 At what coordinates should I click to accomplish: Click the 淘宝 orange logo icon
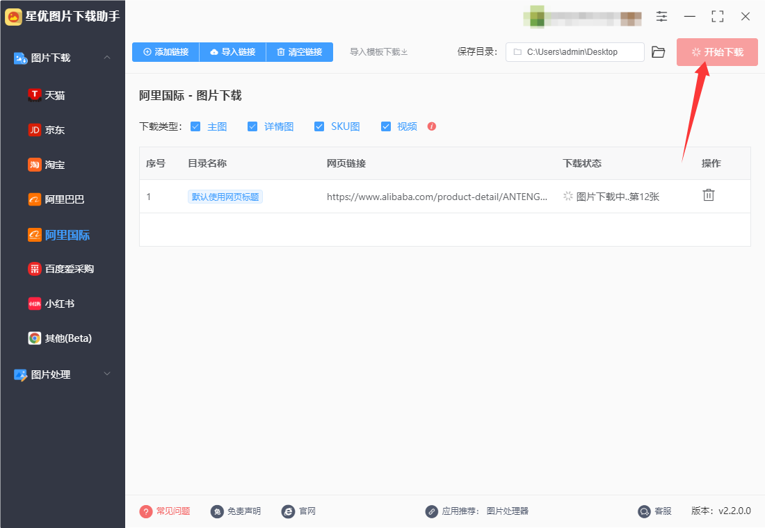(35, 165)
